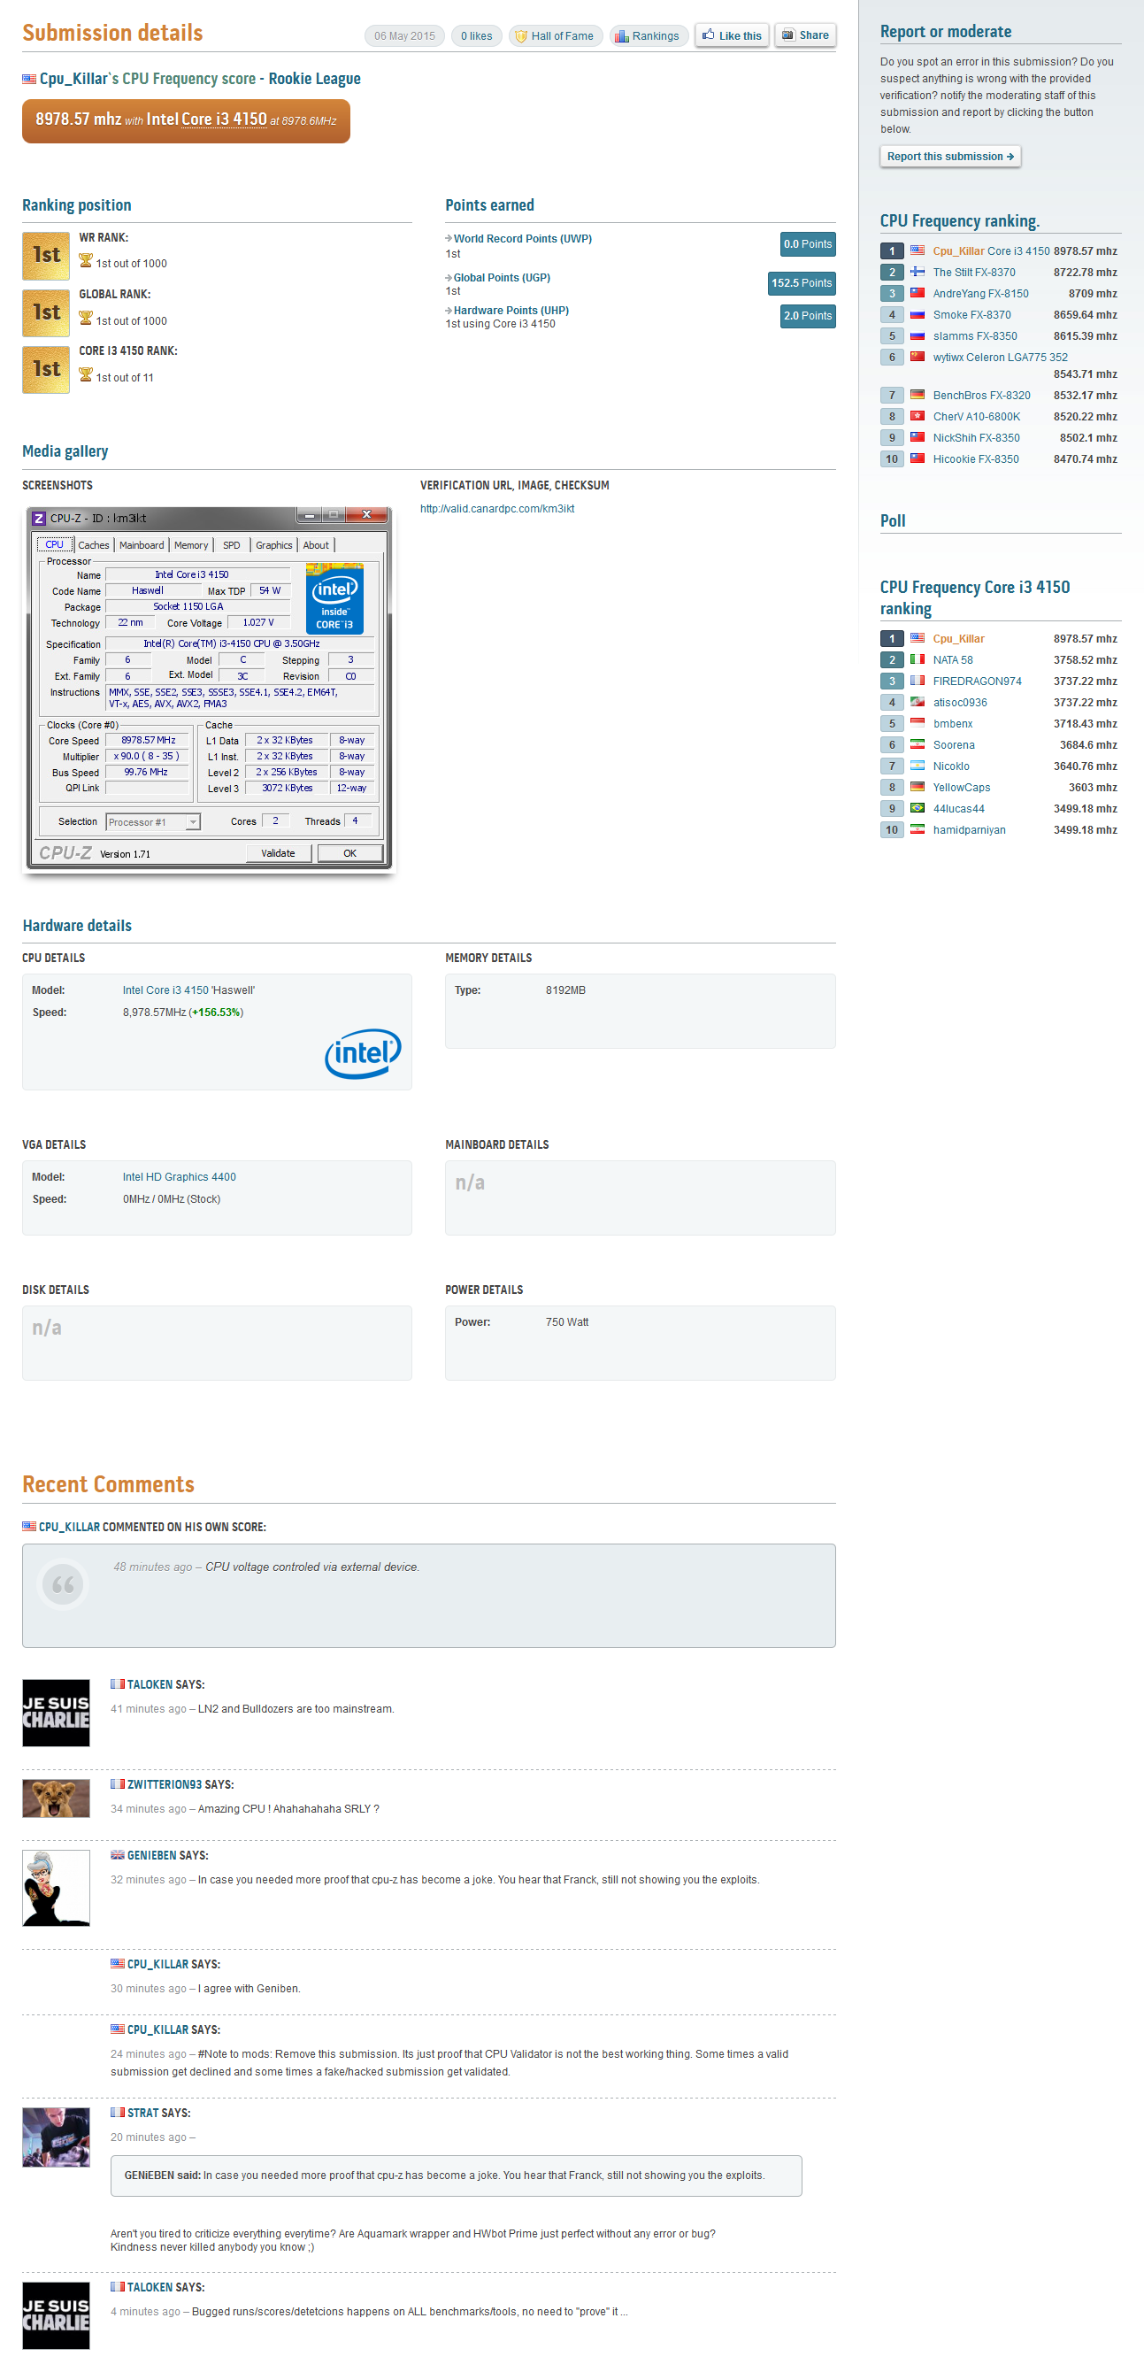Click the Rankings bar chart icon
The image size is (1144, 2372).
point(622,37)
